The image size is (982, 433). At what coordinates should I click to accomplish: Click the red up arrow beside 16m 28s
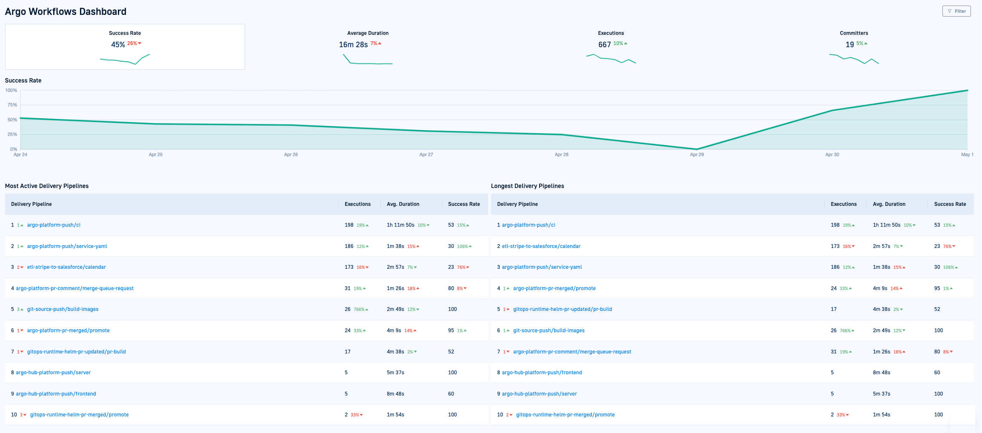pos(380,43)
